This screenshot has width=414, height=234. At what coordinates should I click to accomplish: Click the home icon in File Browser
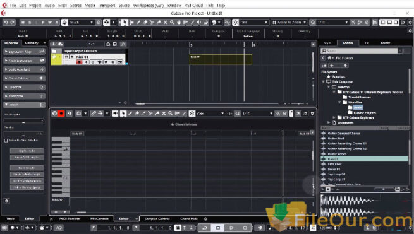(x=329, y=57)
